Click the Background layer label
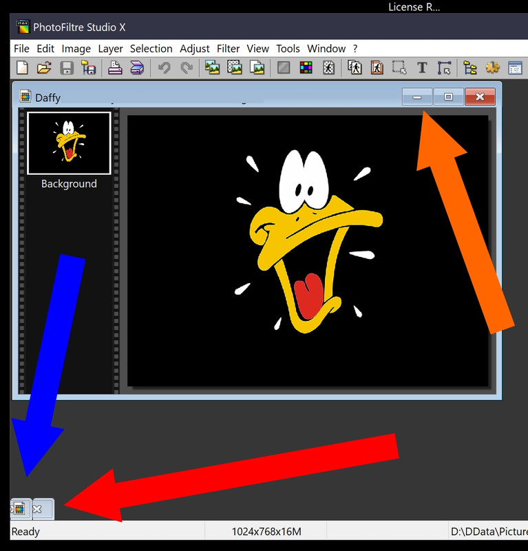The width and height of the screenshot is (528, 551). tap(69, 183)
